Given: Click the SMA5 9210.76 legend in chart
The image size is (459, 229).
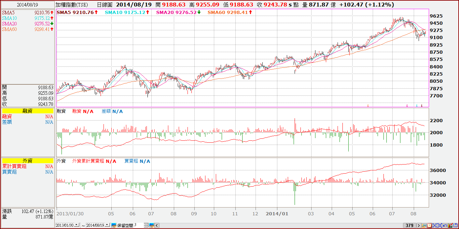Looking at the screenshot, I should 77,12.
